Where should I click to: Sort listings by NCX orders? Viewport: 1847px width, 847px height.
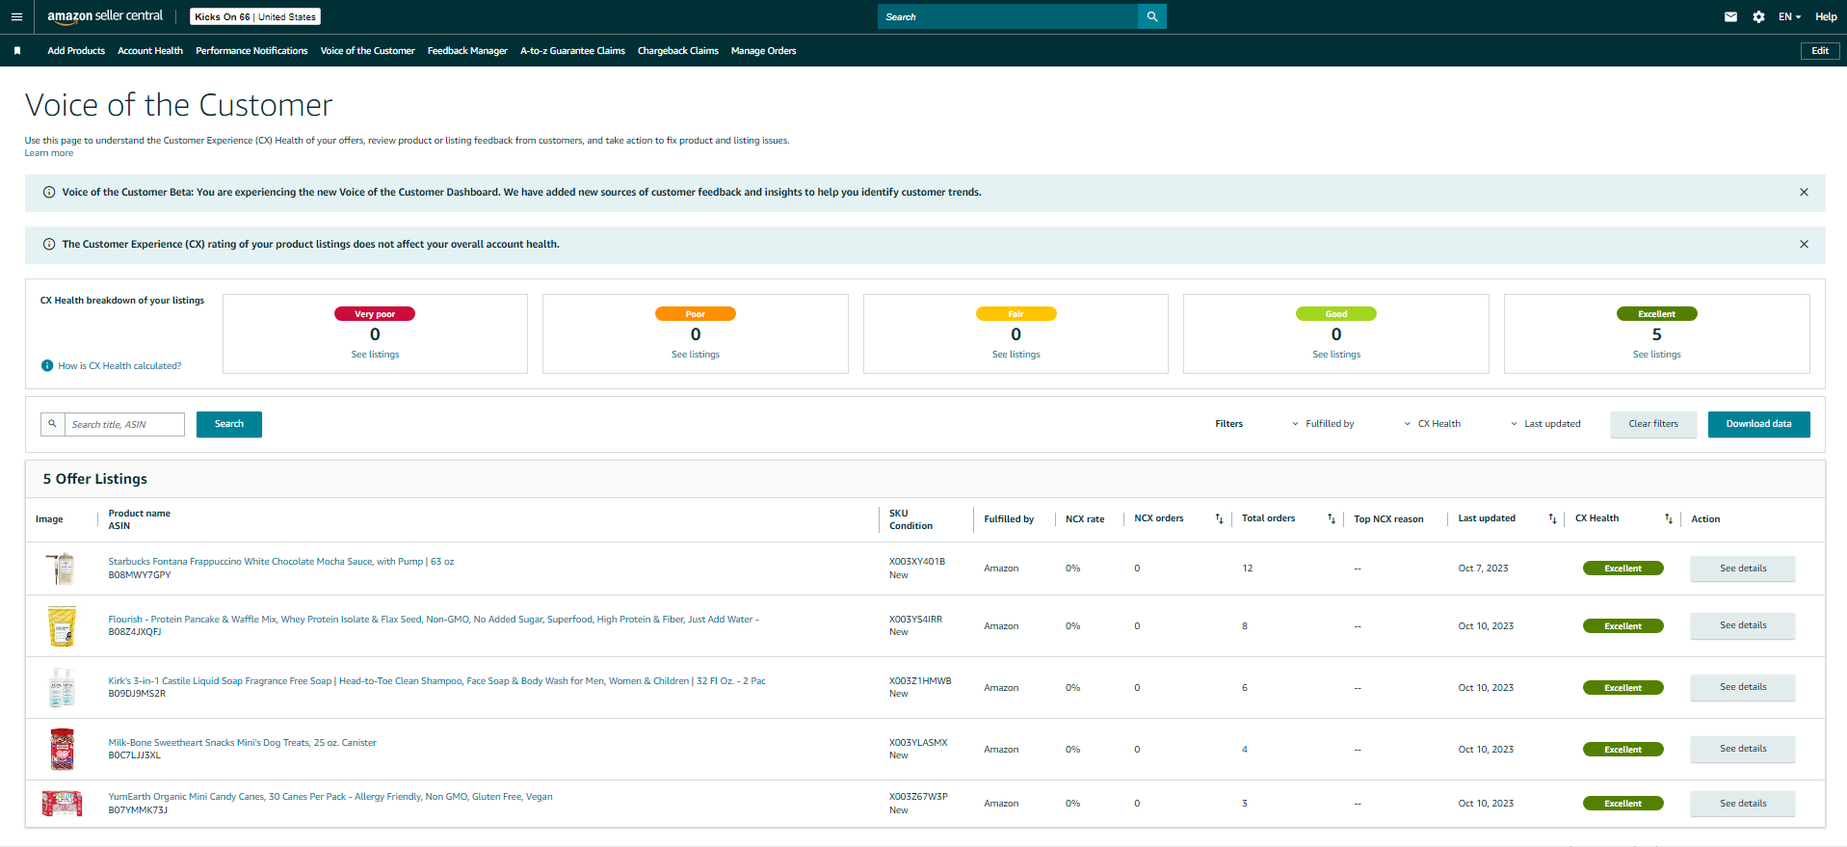pos(1219,519)
